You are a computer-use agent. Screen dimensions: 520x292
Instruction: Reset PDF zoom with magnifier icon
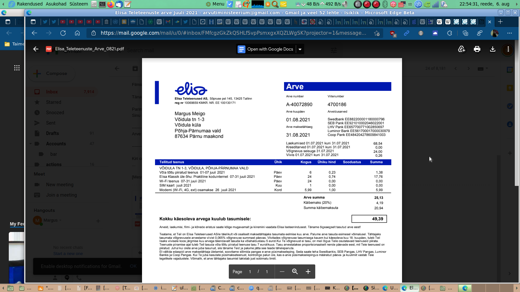[295, 272]
